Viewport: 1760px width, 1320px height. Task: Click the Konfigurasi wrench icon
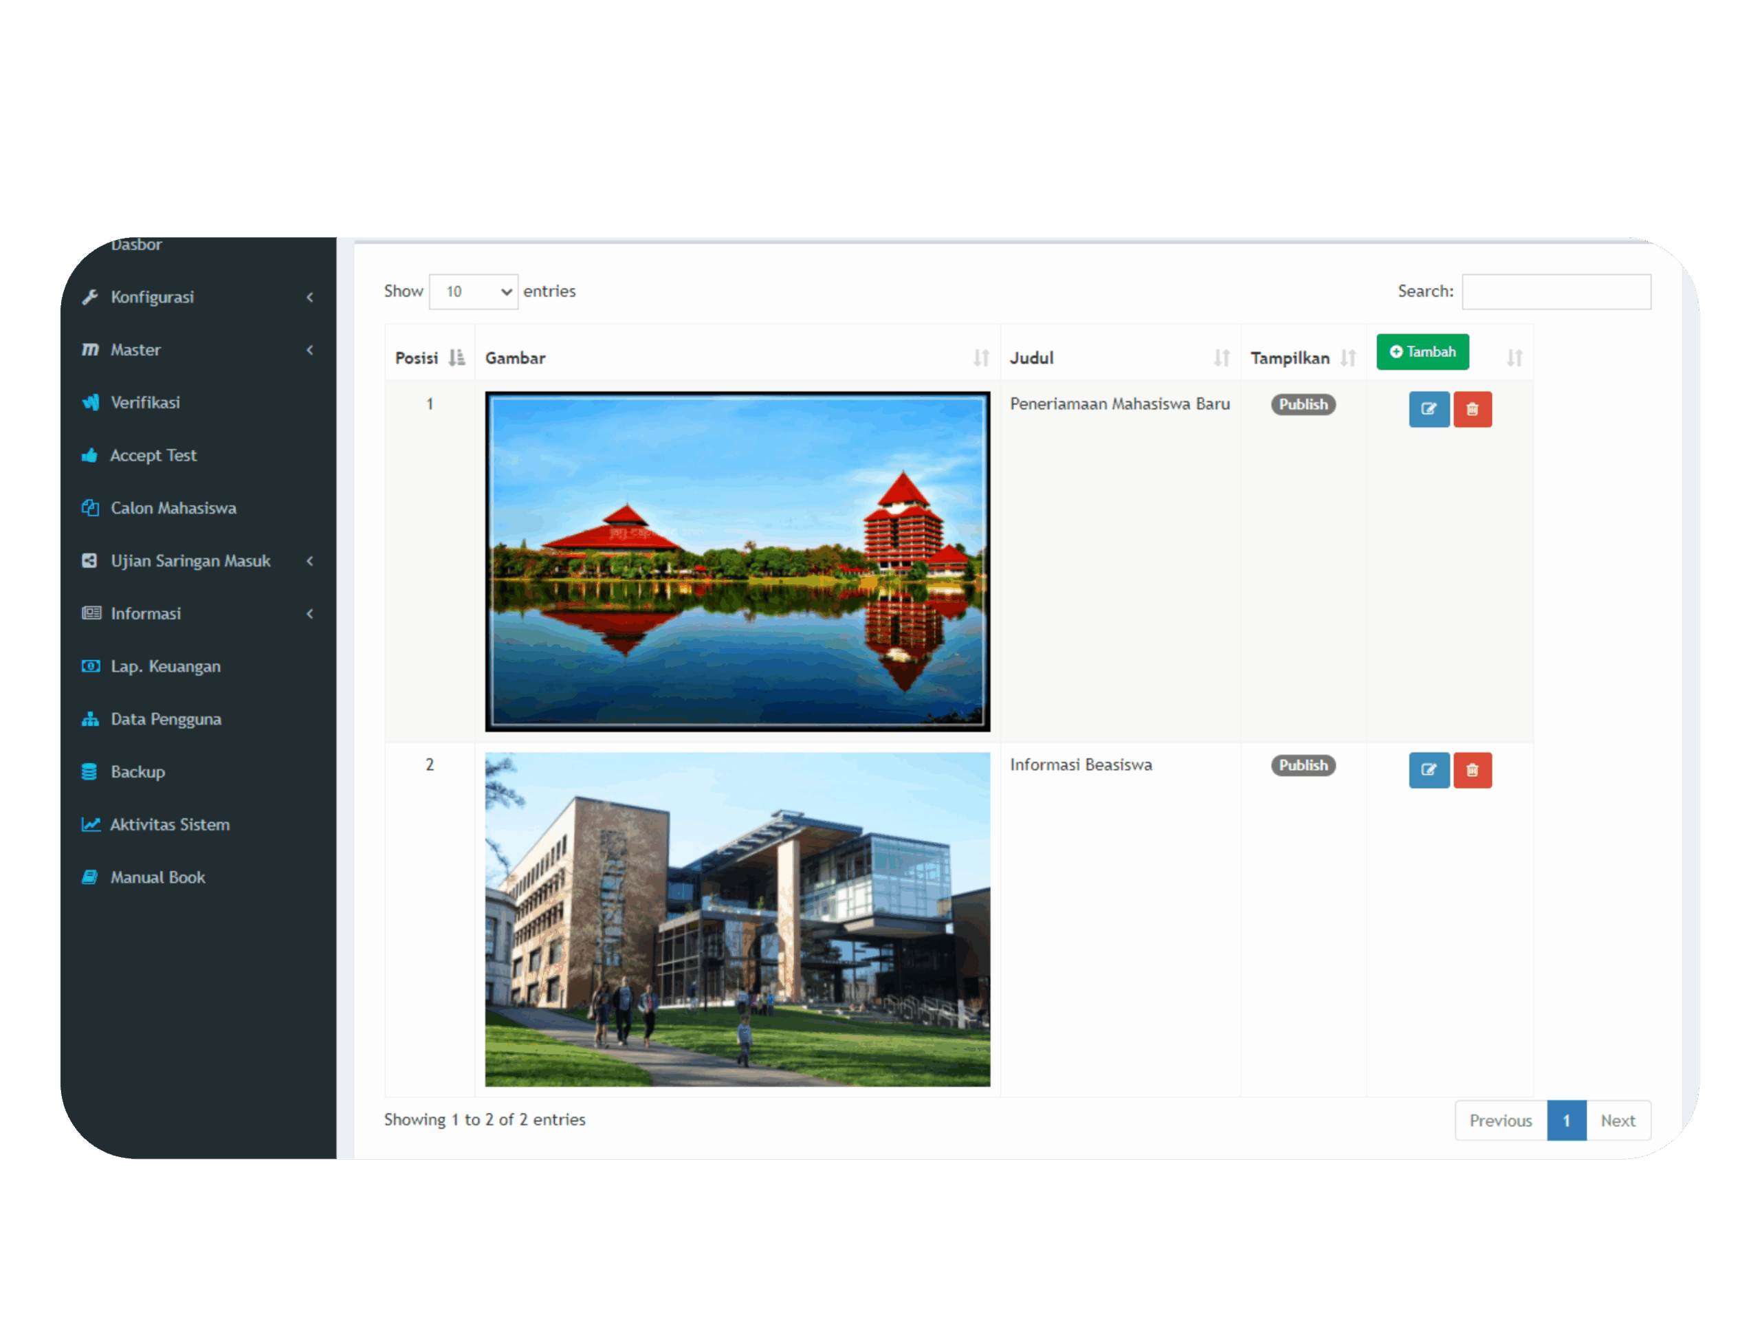point(90,297)
